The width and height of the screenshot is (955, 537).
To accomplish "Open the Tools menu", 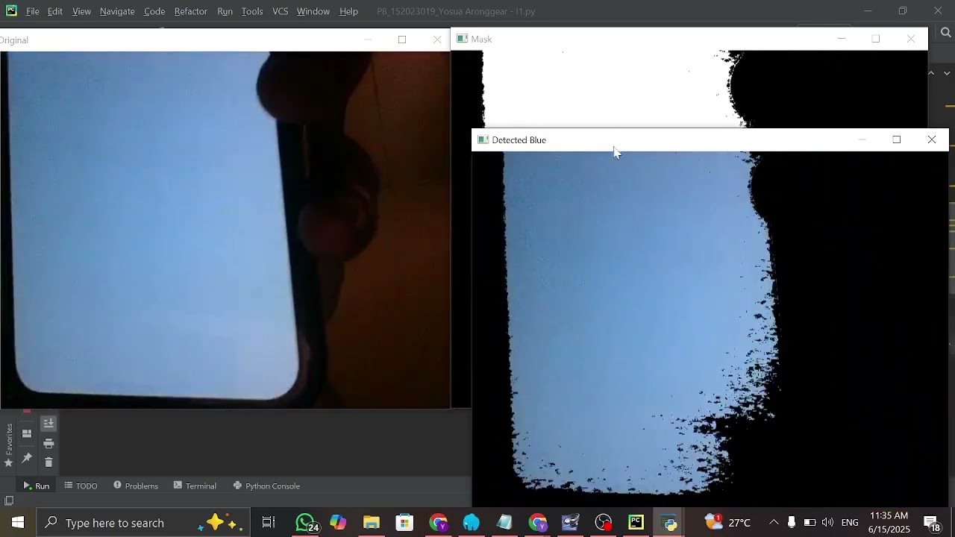I will [252, 11].
